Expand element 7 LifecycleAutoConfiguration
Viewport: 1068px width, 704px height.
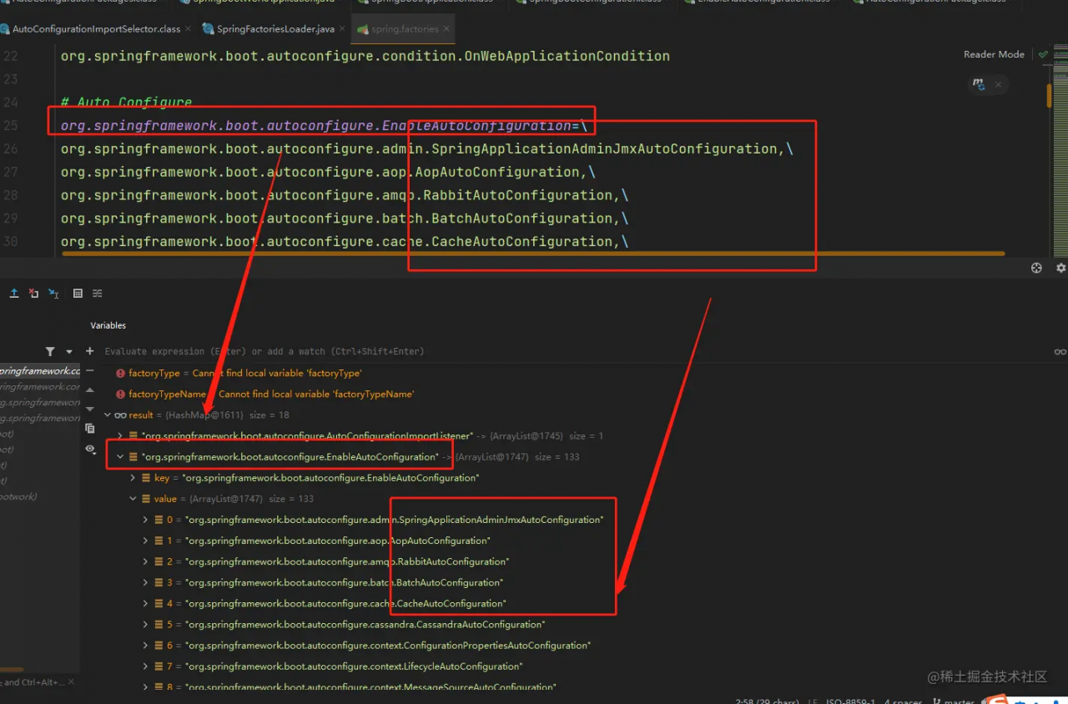pos(146,666)
